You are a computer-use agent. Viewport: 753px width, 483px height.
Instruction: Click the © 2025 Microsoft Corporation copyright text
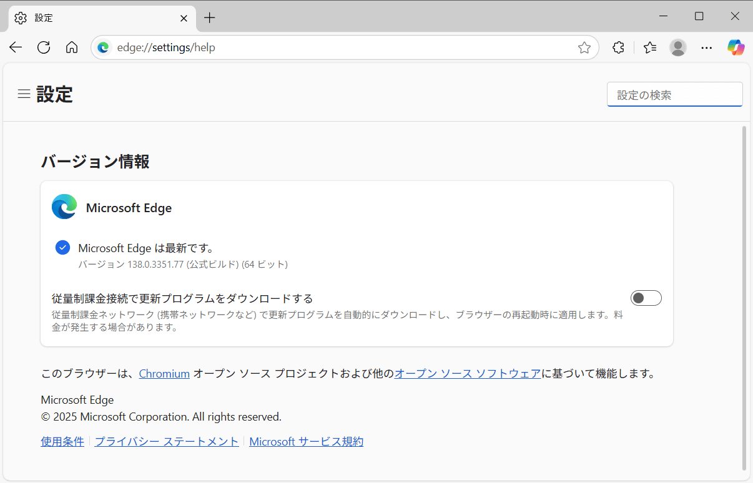(161, 417)
